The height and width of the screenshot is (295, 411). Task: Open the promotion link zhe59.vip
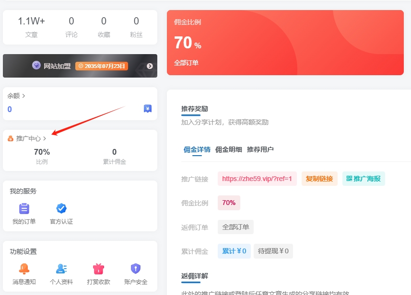click(x=257, y=179)
